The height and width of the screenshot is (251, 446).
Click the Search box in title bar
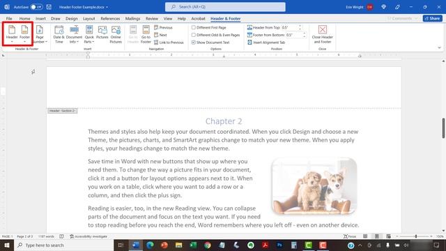(225, 7)
